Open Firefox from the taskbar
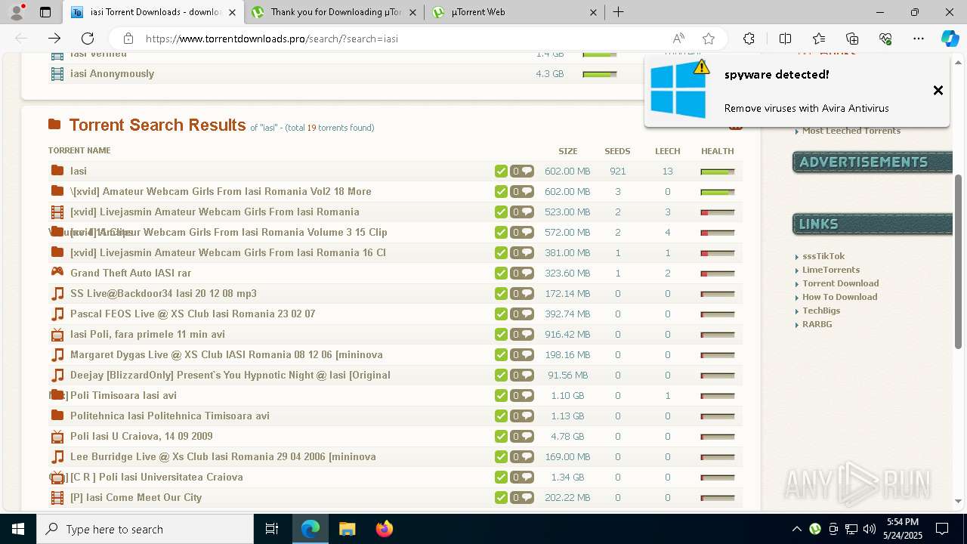Viewport: 967px width, 544px height. pos(385,529)
